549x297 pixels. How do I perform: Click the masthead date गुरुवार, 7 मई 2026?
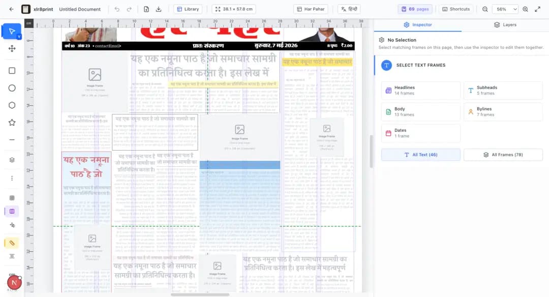click(x=276, y=46)
